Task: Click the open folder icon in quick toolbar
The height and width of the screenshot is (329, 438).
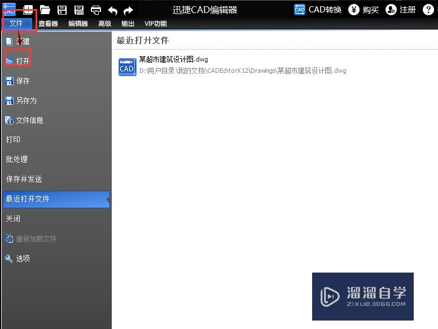Action: pyautogui.click(x=45, y=10)
